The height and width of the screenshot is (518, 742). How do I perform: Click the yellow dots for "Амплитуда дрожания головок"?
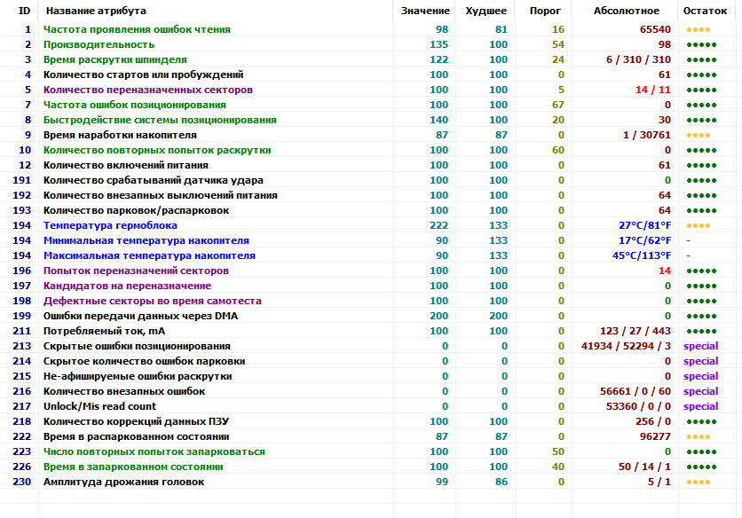[x=698, y=483]
